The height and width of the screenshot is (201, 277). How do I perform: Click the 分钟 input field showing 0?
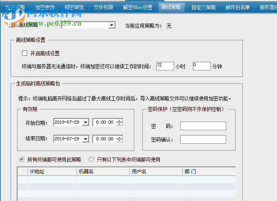(202, 66)
